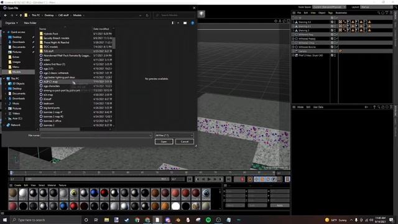The width and height of the screenshot is (398, 224).
Task: Toggle the Camera visibility dots
Action: click(x=335, y=51)
